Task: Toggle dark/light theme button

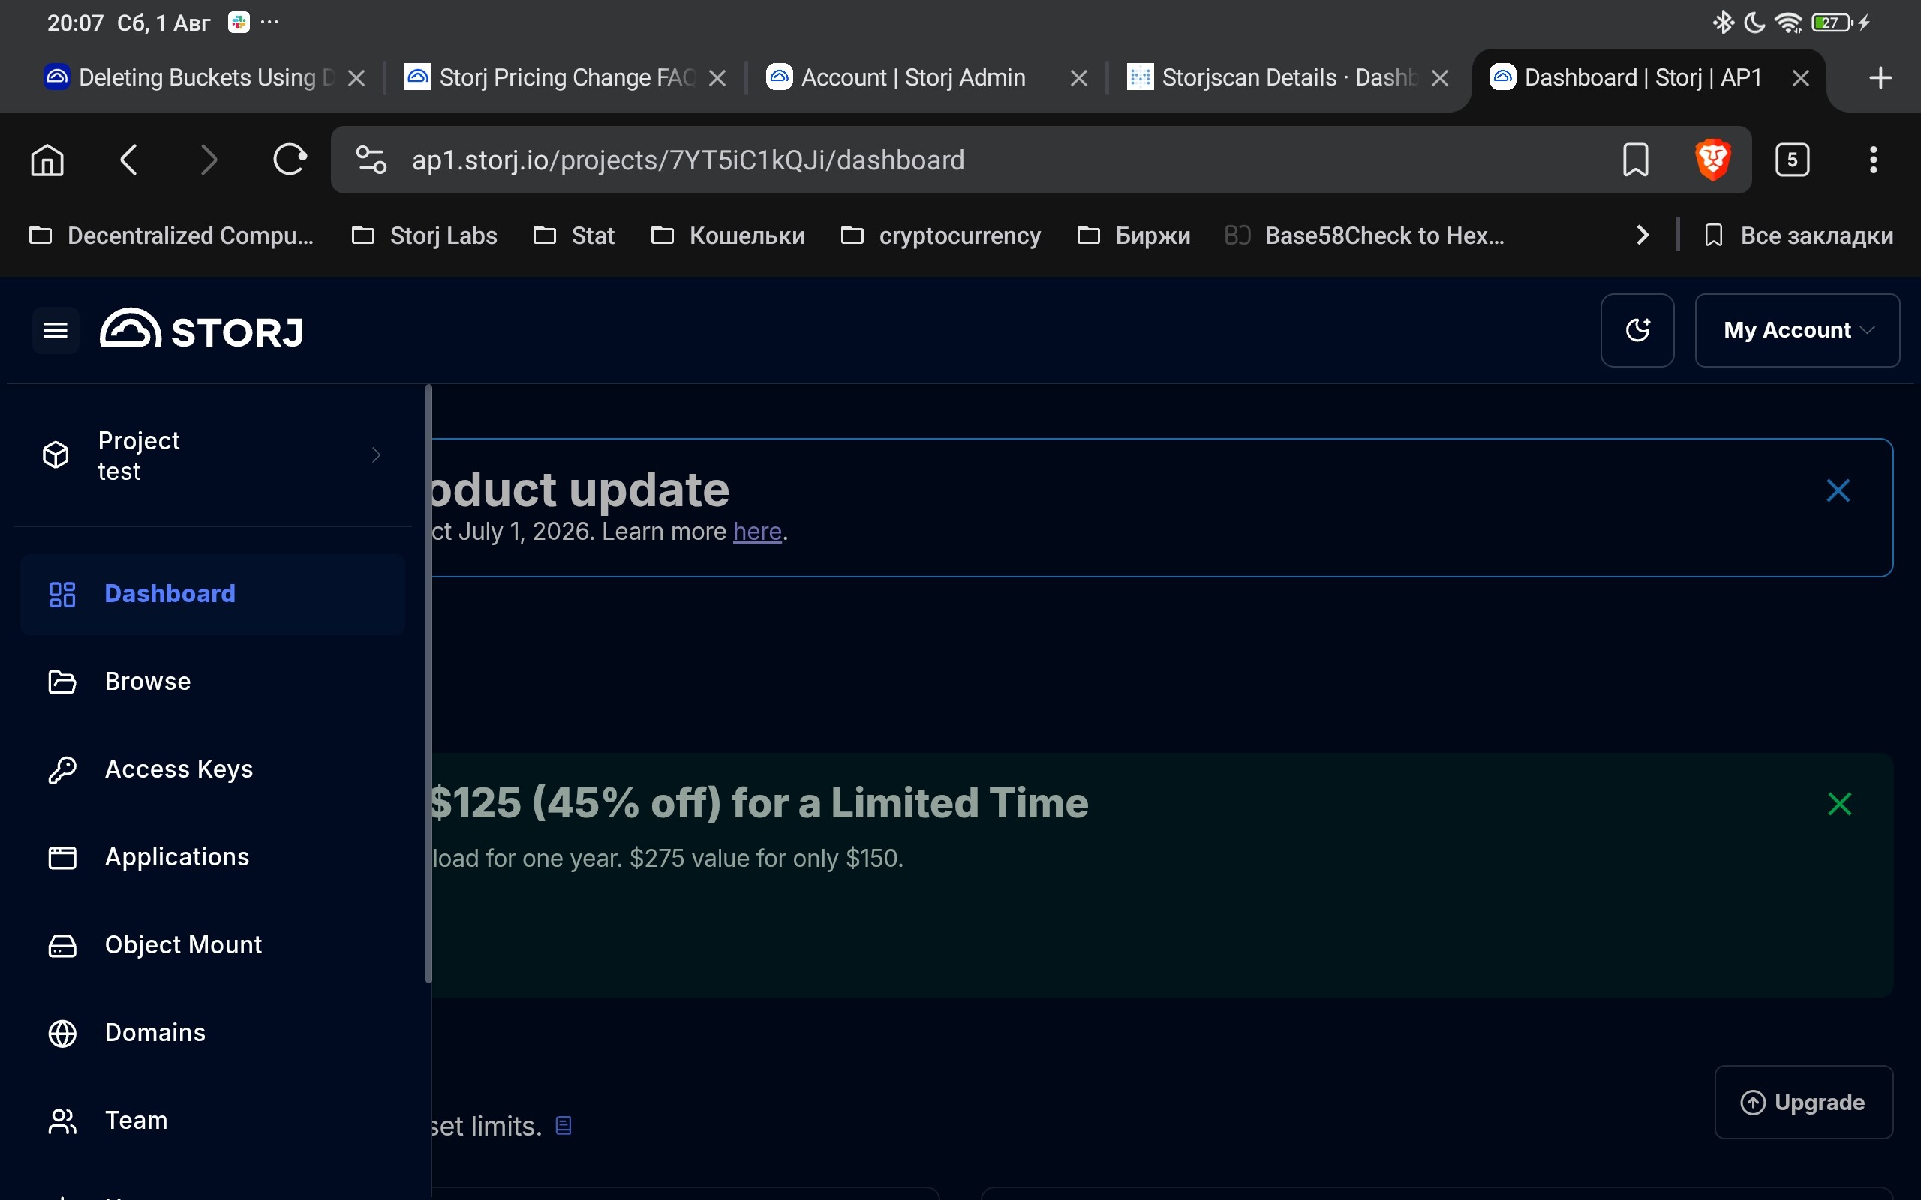Action: point(1637,330)
